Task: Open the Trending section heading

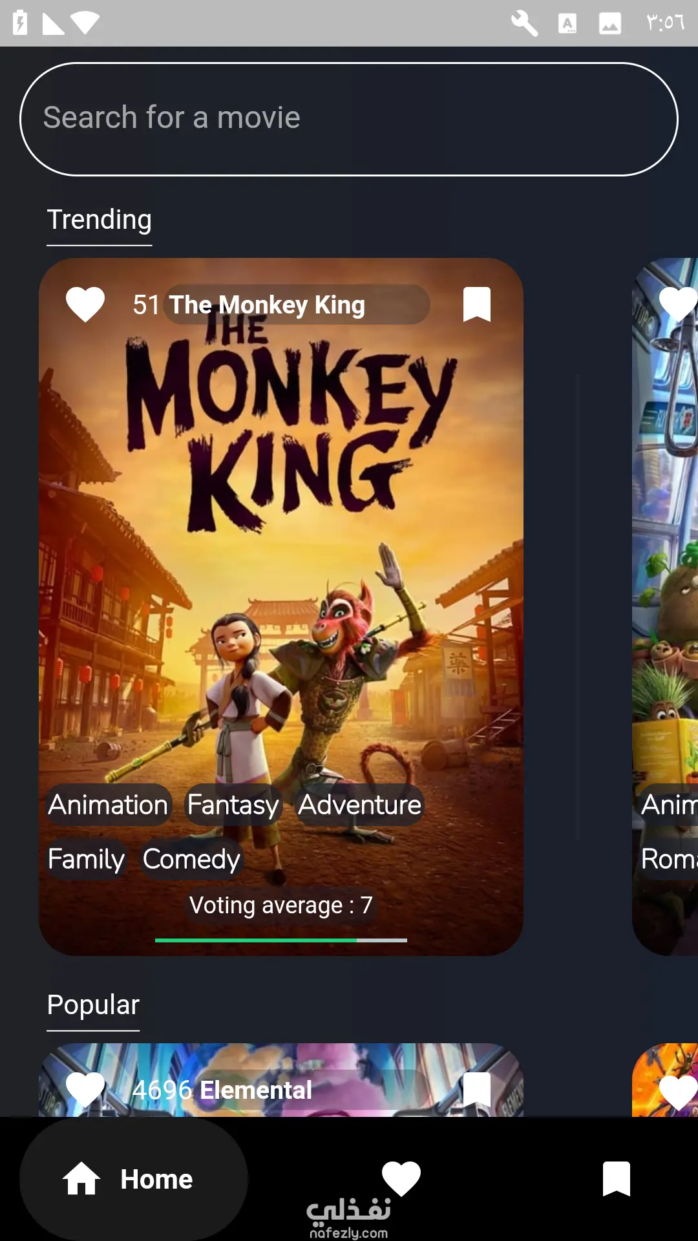Action: (x=100, y=220)
